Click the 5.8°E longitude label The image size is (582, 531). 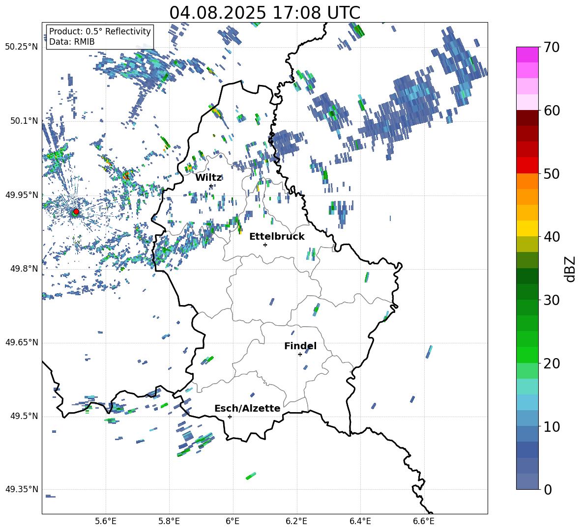169,521
